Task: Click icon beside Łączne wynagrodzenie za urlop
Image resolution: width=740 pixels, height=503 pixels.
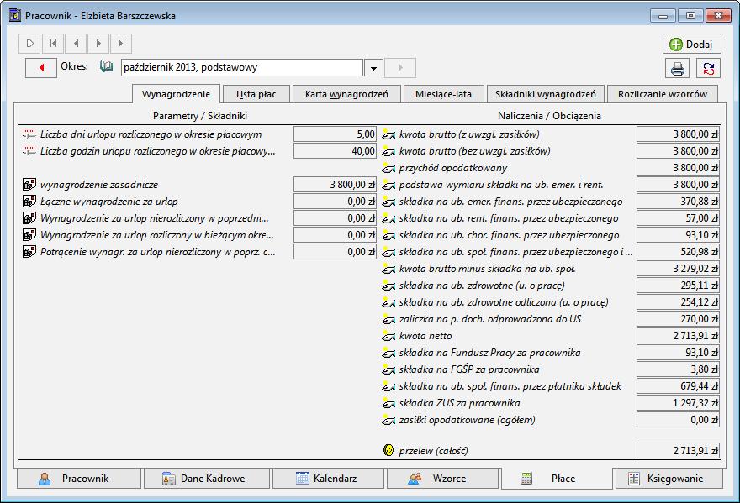Action: click(x=29, y=202)
